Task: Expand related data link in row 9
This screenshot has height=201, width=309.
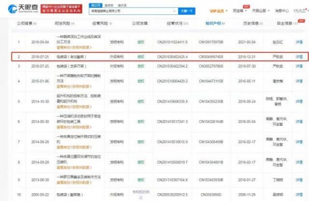Action: pos(74,182)
